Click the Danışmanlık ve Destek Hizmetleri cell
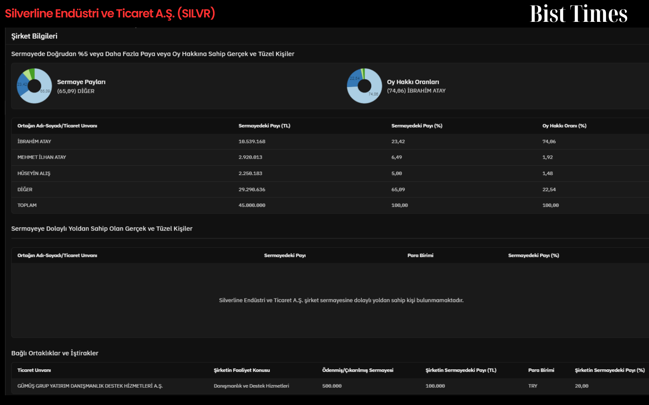 251,386
